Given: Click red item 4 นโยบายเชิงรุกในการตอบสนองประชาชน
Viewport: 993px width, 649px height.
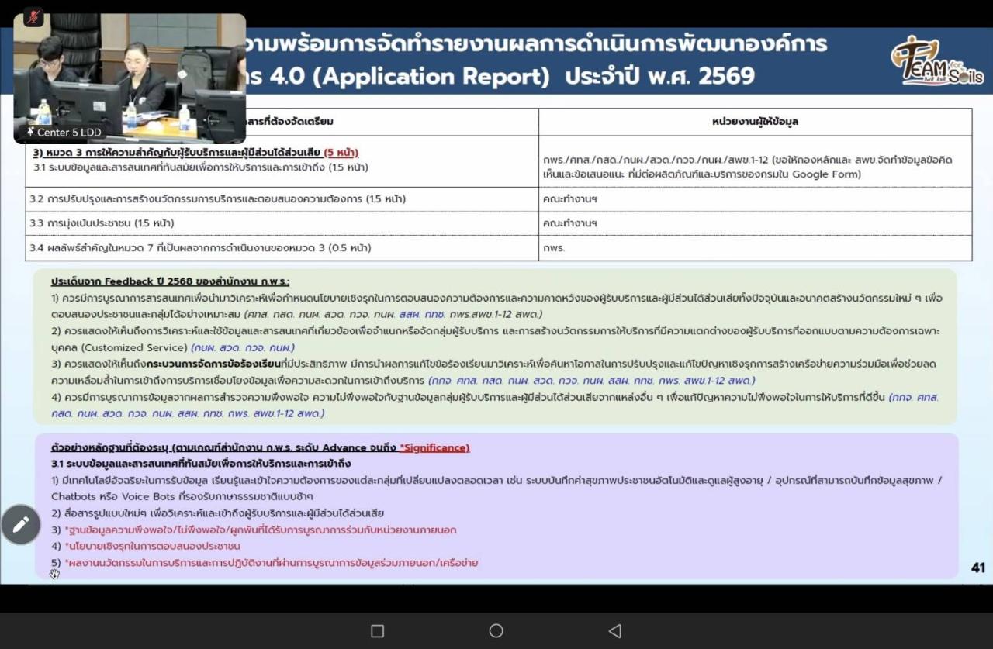Looking at the screenshot, I should click(x=146, y=547).
